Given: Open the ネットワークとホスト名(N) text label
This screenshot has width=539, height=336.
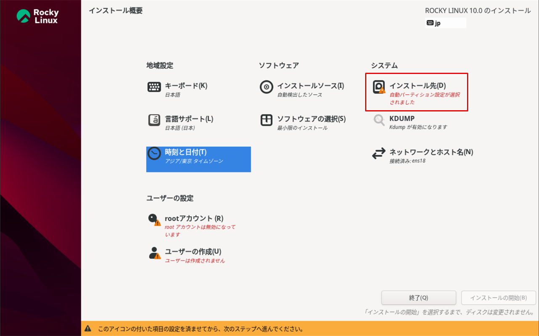Looking at the screenshot, I should (x=431, y=152).
